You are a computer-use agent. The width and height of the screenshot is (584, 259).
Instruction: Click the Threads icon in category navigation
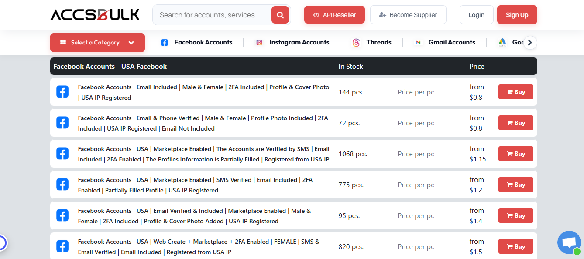point(356,42)
